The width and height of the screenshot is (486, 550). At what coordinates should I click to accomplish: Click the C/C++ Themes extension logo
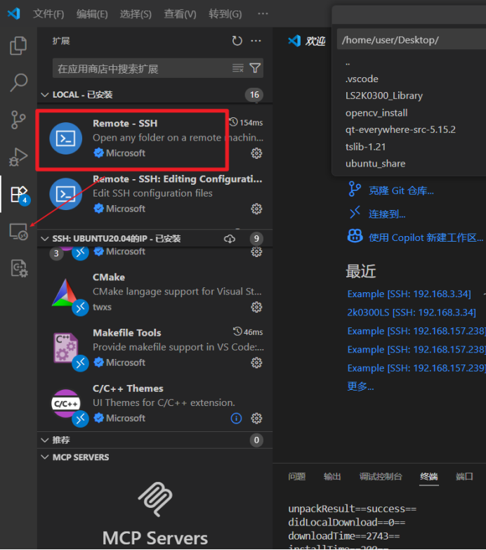click(x=65, y=403)
